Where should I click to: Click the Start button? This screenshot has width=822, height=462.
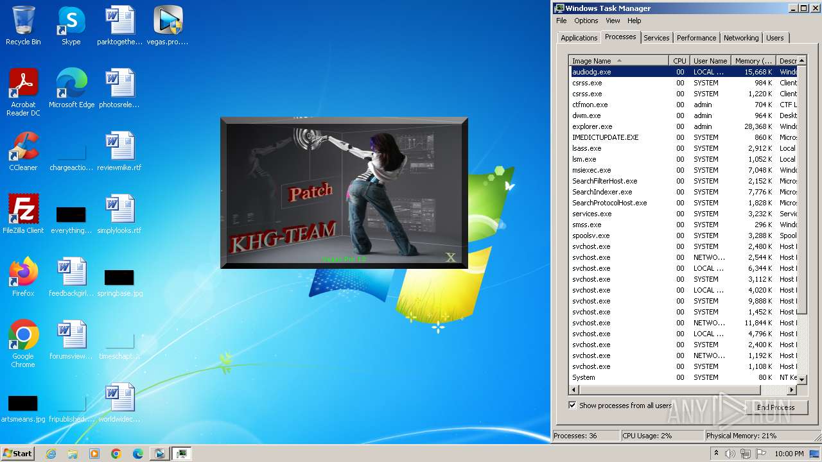click(x=18, y=454)
